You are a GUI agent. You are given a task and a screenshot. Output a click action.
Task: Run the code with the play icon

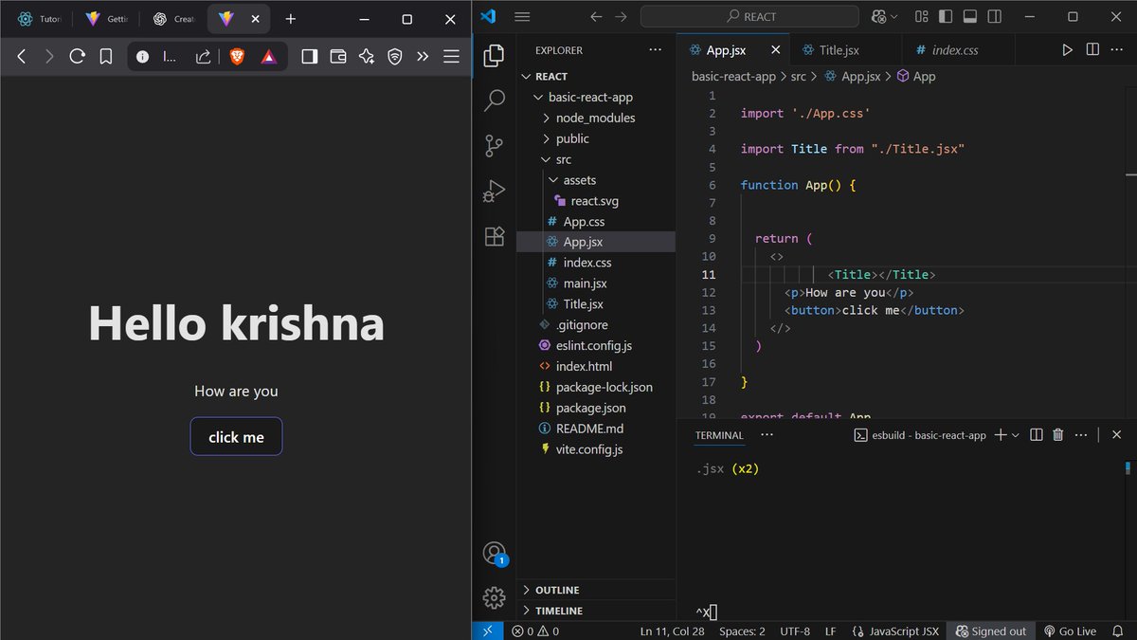(1067, 50)
